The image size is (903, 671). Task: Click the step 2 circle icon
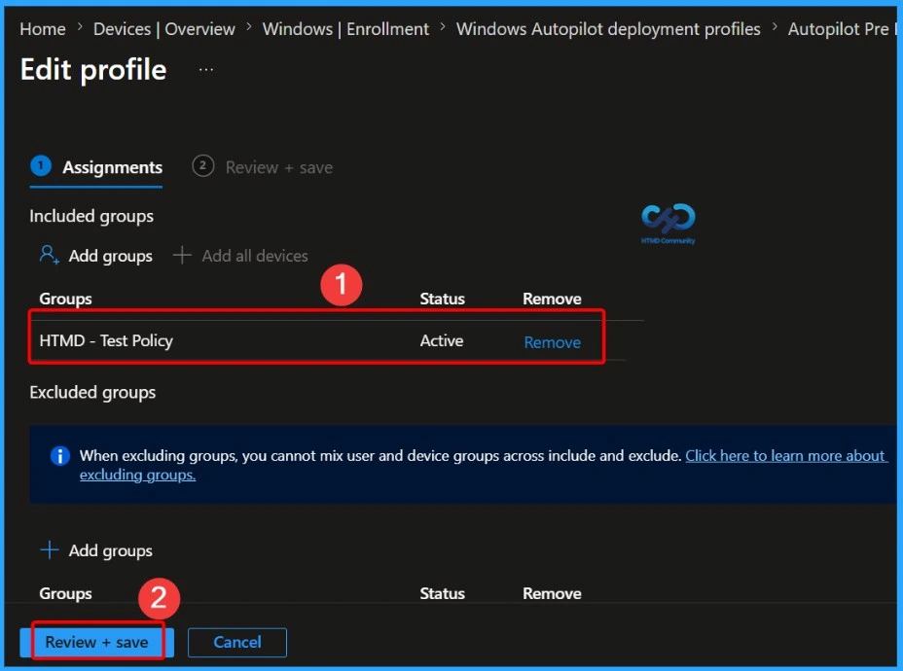pyautogui.click(x=202, y=165)
